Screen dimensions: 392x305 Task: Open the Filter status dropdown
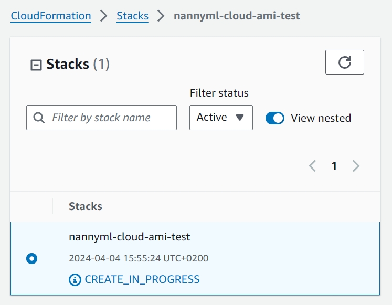coord(220,118)
